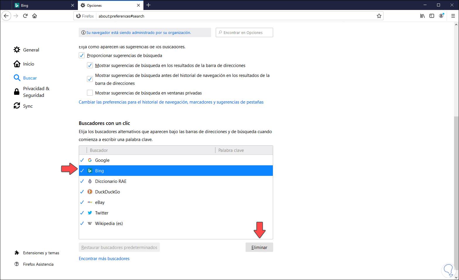Click the General gear icon
The width and height of the screenshot is (459, 280).
17,50
